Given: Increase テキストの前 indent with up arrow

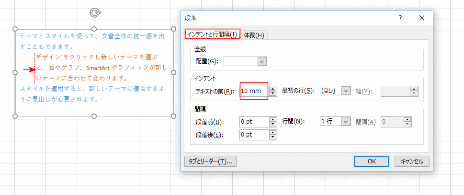Looking at the screenshot, I should pyautogui.click(x=273, y=89).
